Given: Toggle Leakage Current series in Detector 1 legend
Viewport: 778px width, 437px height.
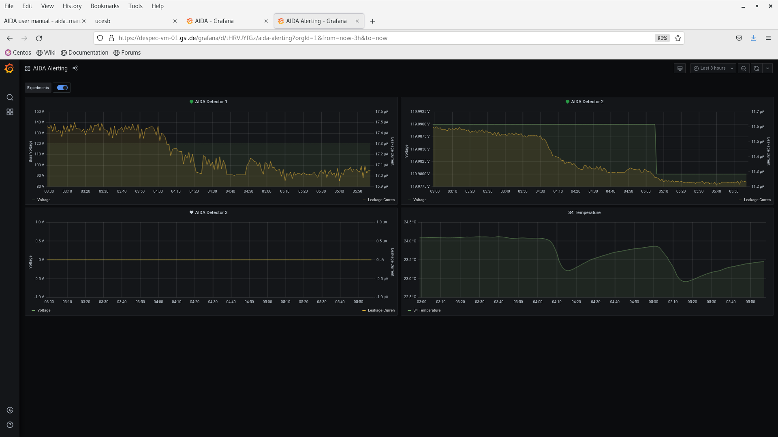Looking at the screenshot, I should point(381,200).
